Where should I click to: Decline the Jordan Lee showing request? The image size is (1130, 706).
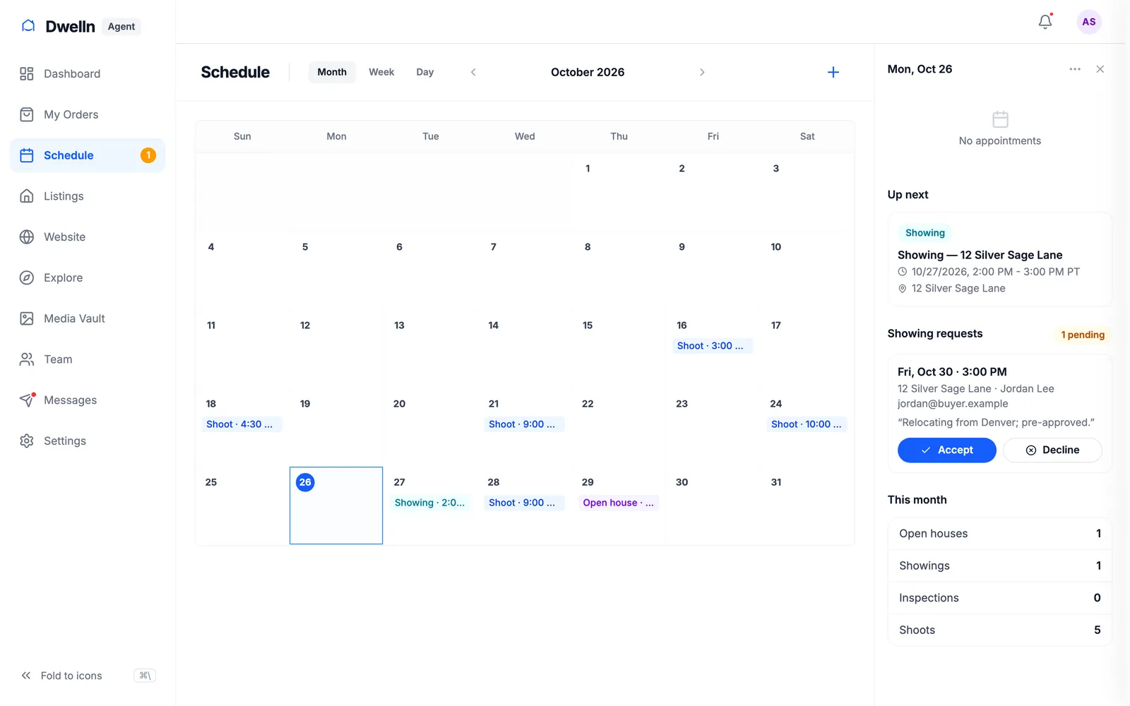(x=1052, y=450)
